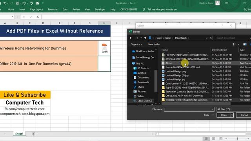Click the Downloads breadcrumb in the address bar
This screenshot has width=251, height=141.
pos(181,38)
